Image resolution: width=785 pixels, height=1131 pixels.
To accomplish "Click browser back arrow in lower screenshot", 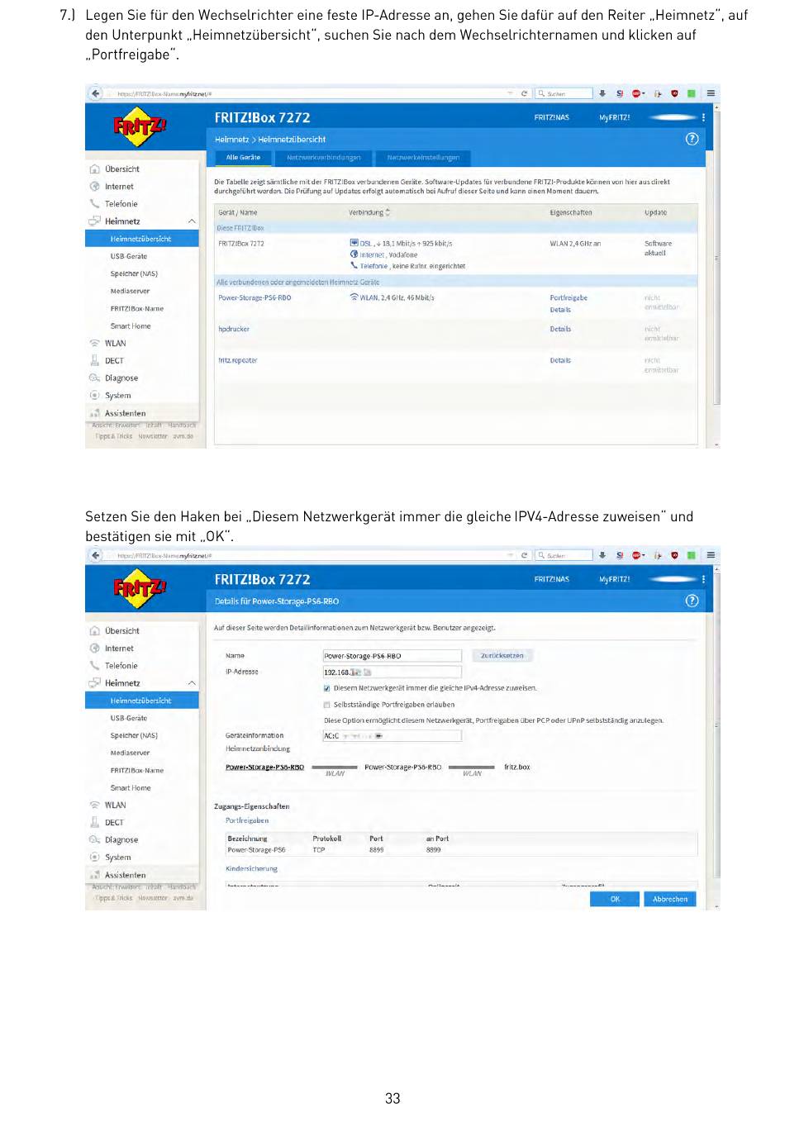I will [x=95, y=555].
